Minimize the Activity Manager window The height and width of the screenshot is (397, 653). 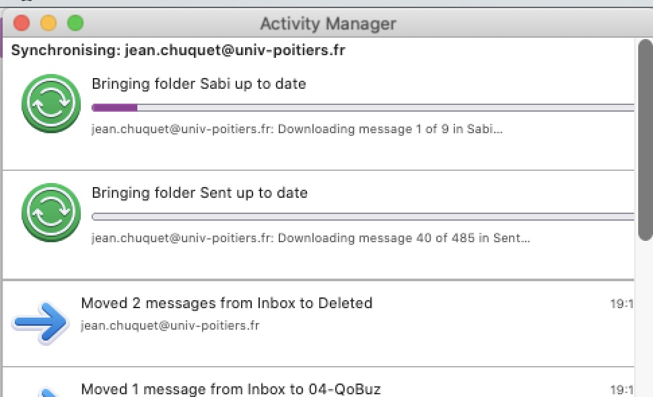(x=48, y=24)
